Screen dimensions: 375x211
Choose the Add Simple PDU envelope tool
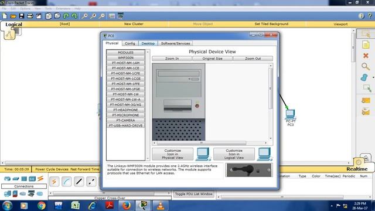point(366,100)
